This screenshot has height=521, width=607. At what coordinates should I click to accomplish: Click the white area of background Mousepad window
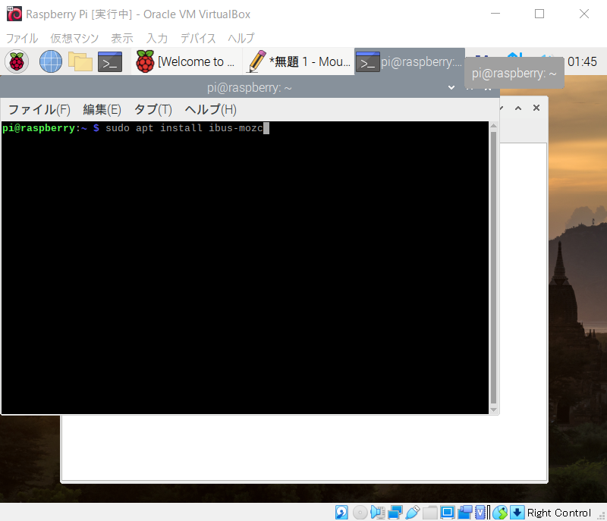tap(304, 449)
